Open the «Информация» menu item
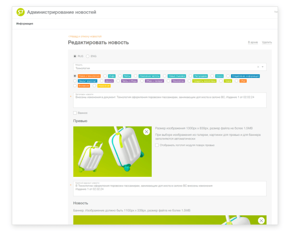Screen dimensions: 293x231 (x=24, y=23)
